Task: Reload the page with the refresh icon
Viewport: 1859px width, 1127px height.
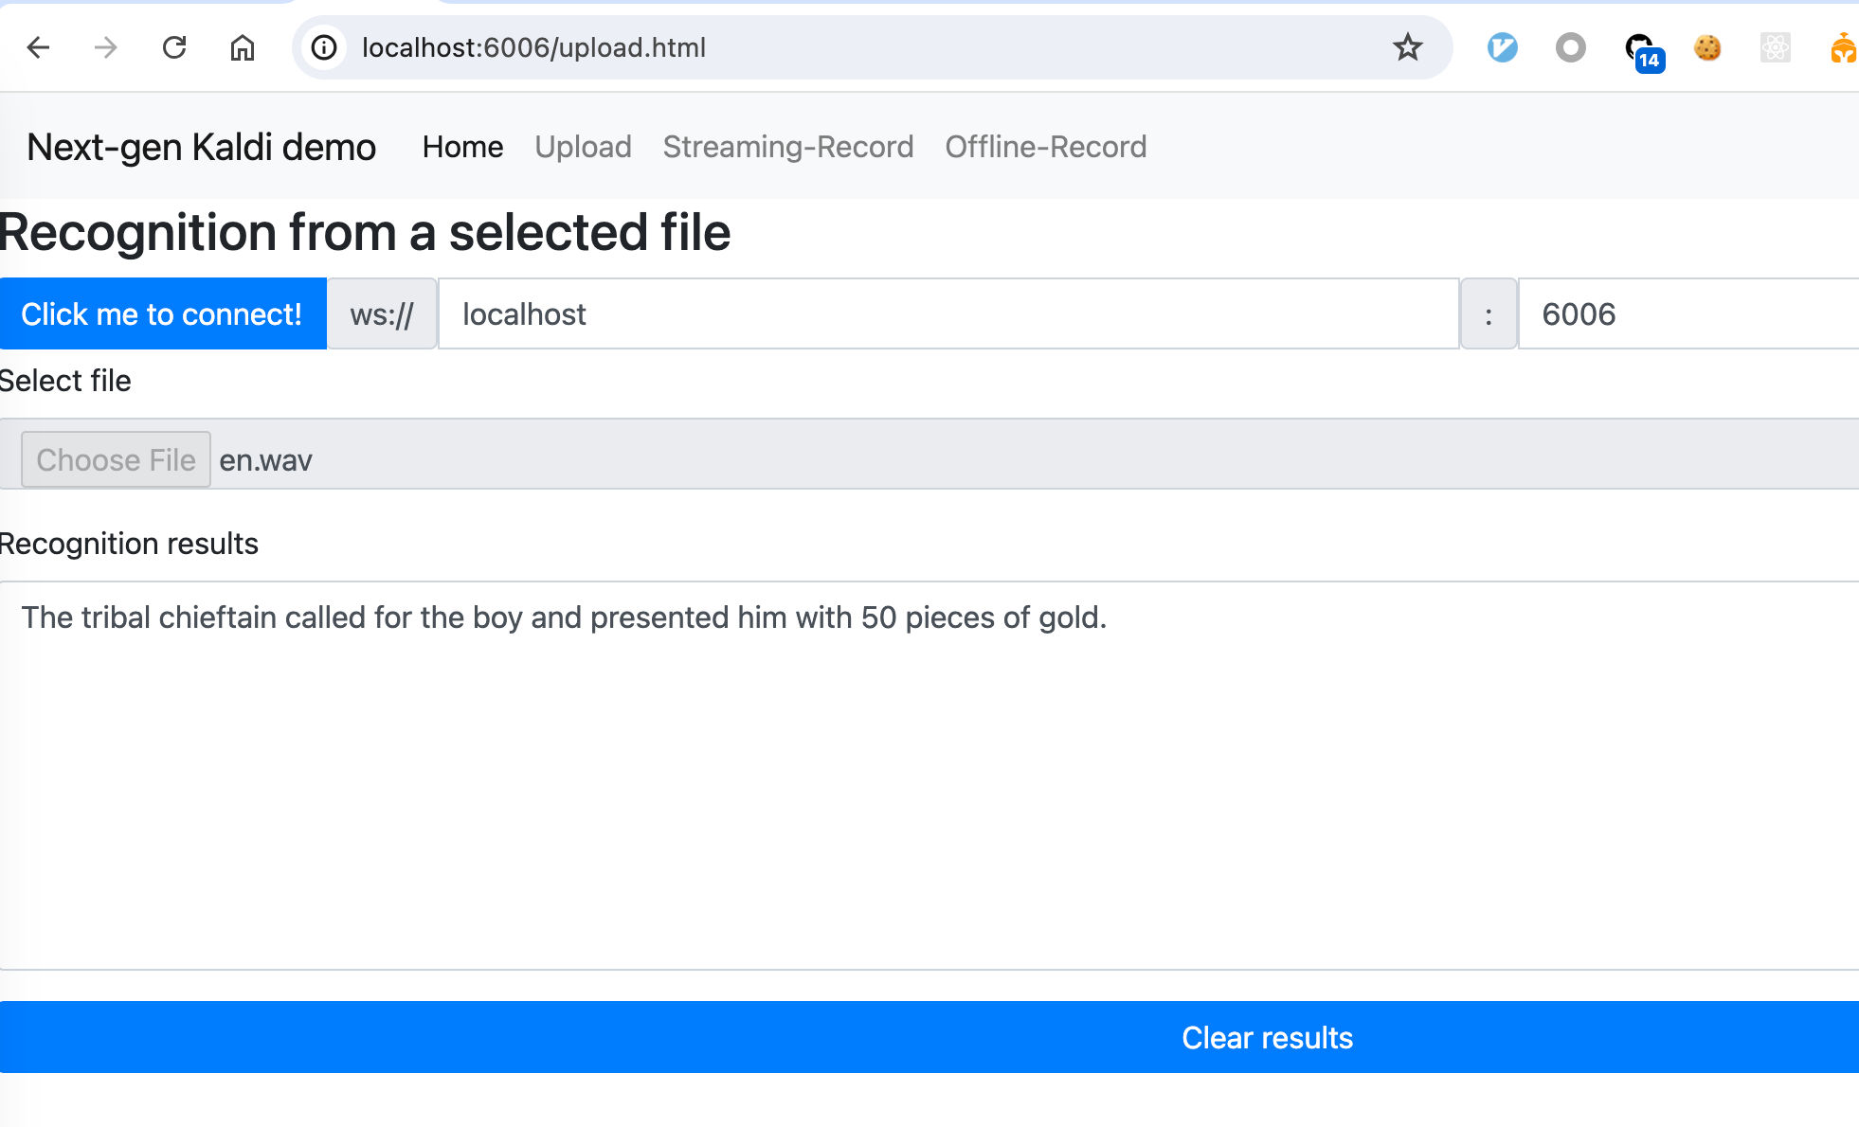Action: 174,47
